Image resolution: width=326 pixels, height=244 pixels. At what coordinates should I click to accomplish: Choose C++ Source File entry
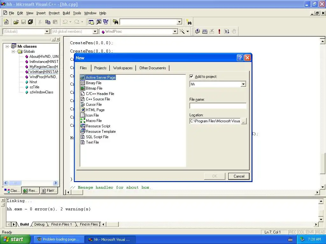click(95, 99)
